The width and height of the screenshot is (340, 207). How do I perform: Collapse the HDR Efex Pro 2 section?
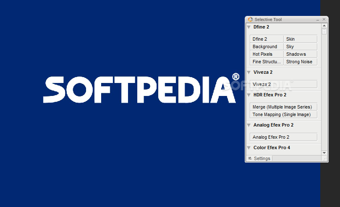pos(249,95)
